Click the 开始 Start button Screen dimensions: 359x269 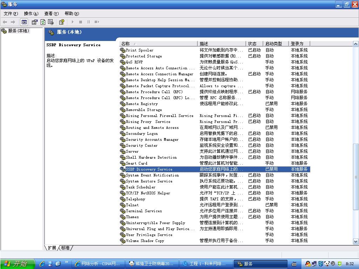18,264
